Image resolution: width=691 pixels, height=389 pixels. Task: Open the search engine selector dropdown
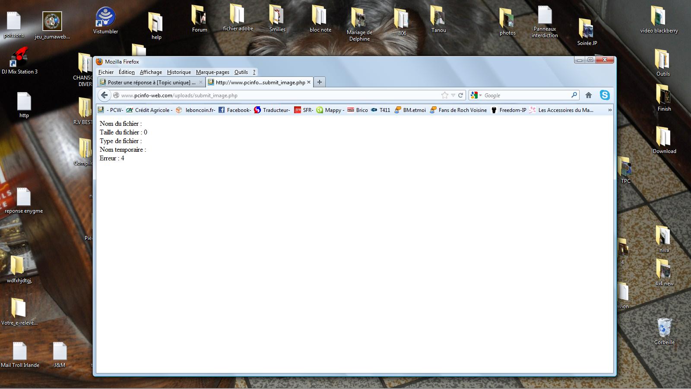click(x=476, y=95)
